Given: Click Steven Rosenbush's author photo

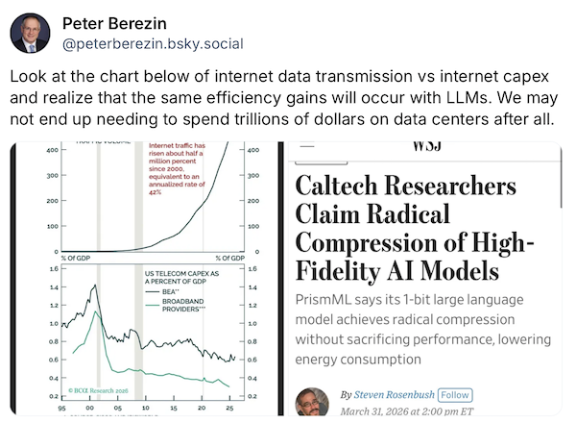Looking at the screenshot, I should (x=312, y=401).
